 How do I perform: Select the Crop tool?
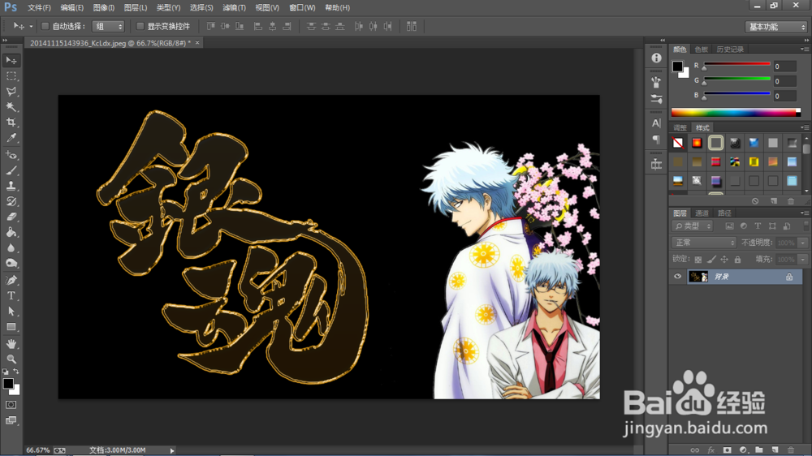(x=11, y=123)
